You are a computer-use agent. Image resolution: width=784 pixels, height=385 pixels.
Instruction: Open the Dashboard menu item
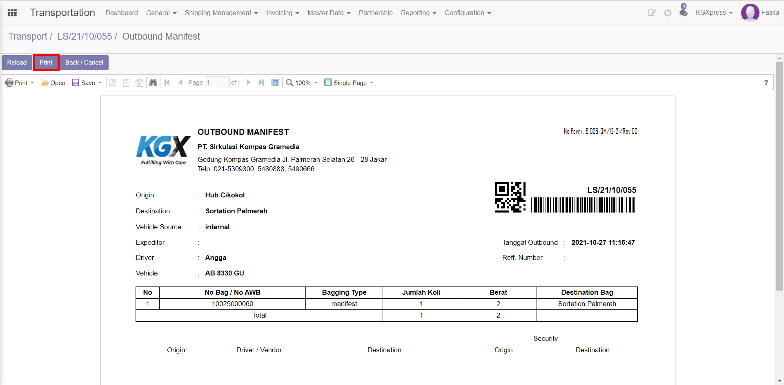[x=122, y=13]
